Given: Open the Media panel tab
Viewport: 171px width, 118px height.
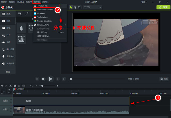Looking at the screenshot, I should pyautogui.click(x=8, y=14).
